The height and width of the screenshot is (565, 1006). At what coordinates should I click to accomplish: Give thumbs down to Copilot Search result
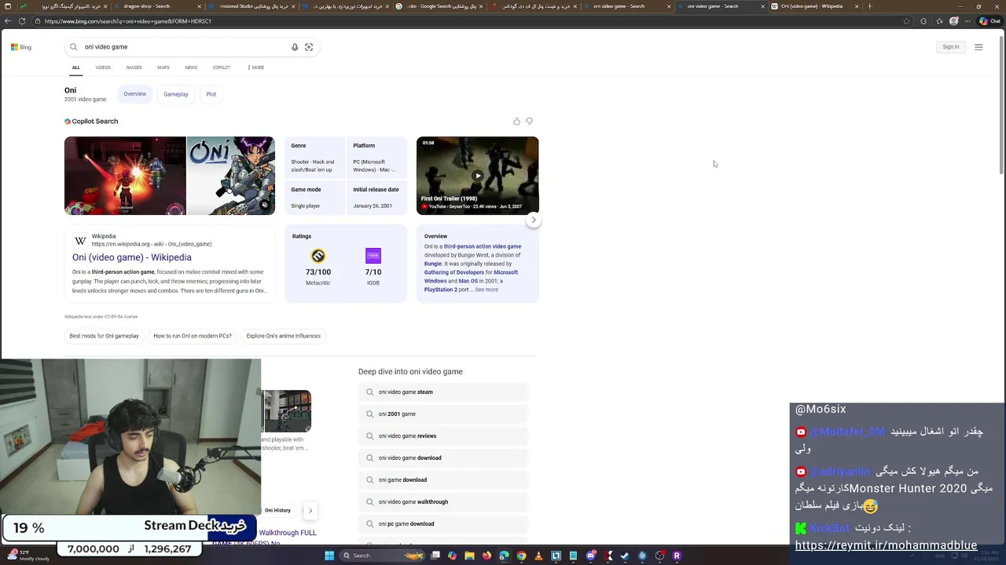coord(529,121)
